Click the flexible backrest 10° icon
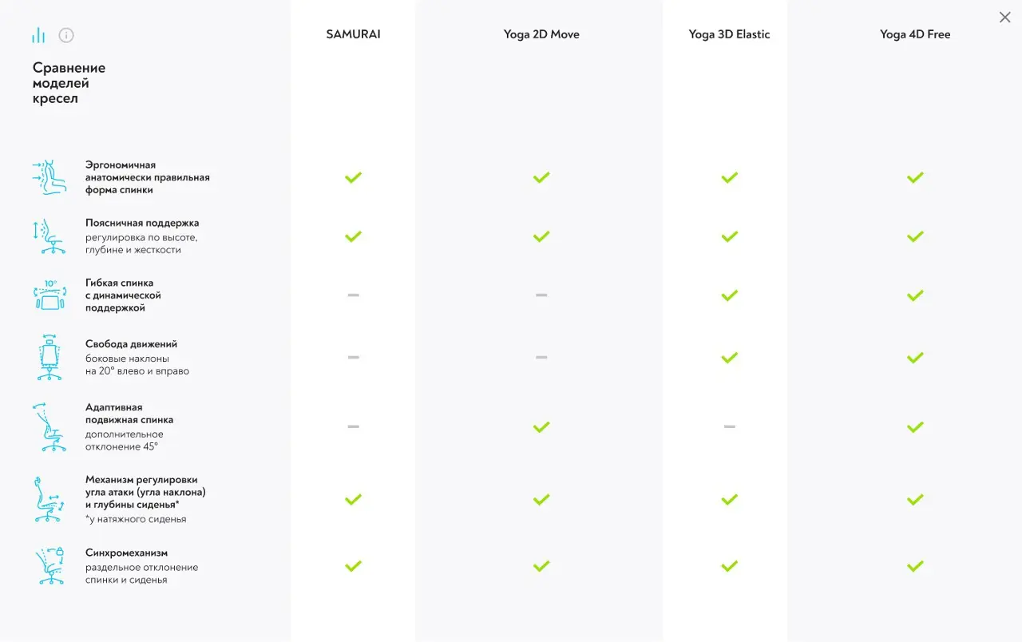Screen dimensions: 1022x642 (50, 295)
